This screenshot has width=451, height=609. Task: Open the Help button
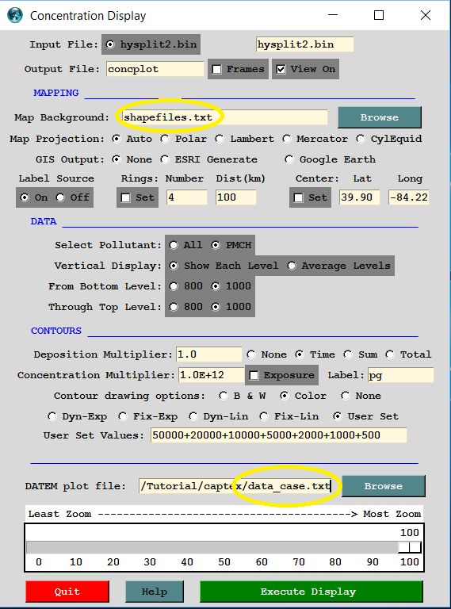coord(155,592)
